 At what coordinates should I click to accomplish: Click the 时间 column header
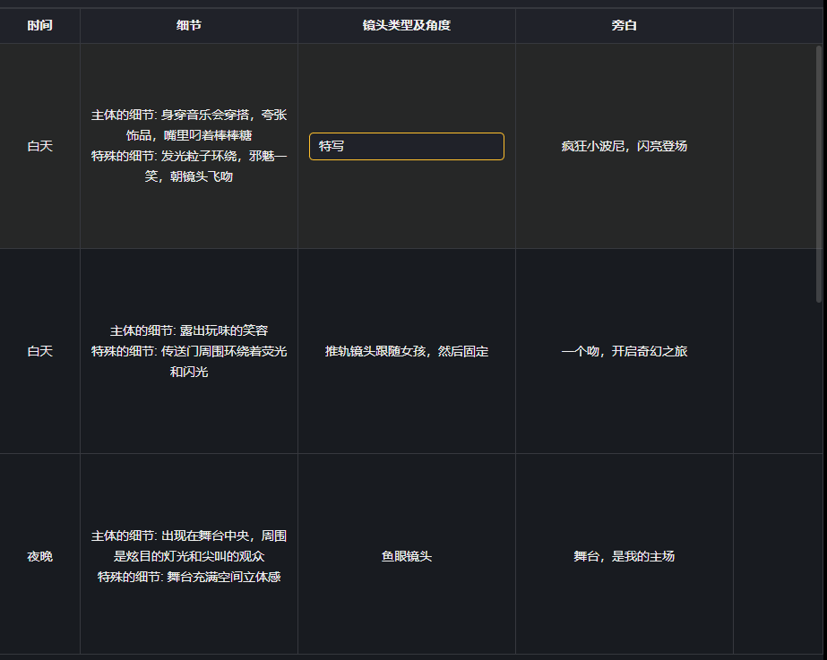pyautogui.click(x=39, y=25)
